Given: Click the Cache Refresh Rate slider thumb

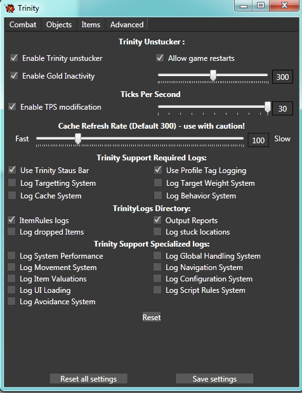Looking at the screenshot, I should point(78,139).
